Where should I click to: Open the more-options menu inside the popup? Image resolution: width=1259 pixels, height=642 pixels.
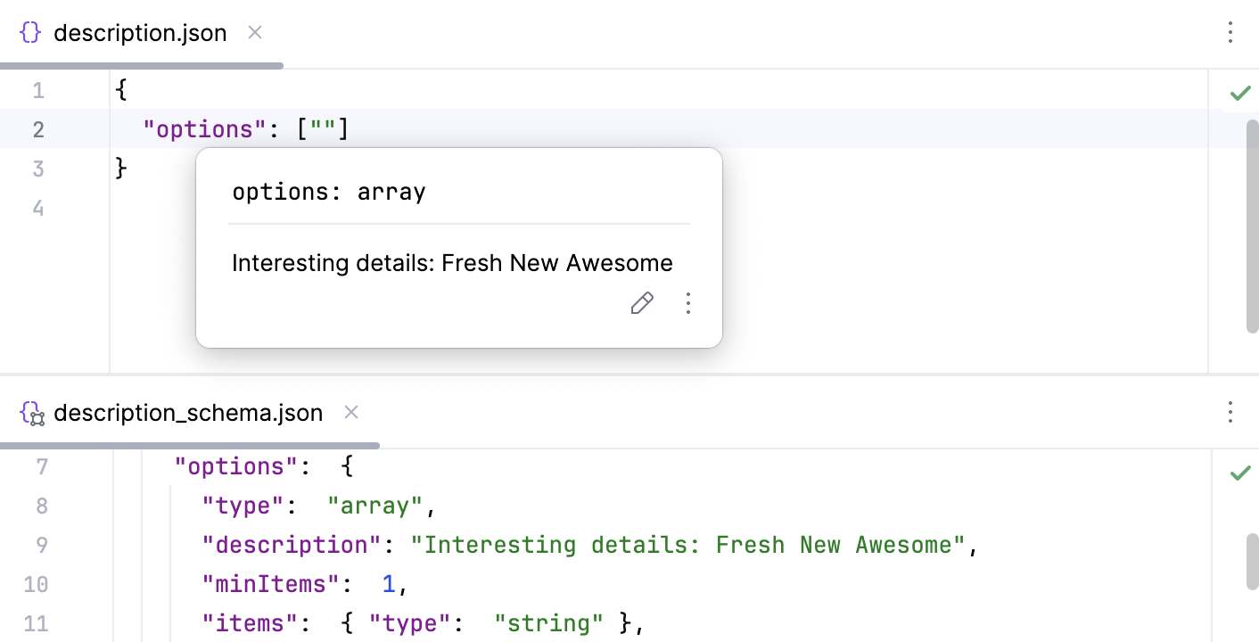coord(687,303)
